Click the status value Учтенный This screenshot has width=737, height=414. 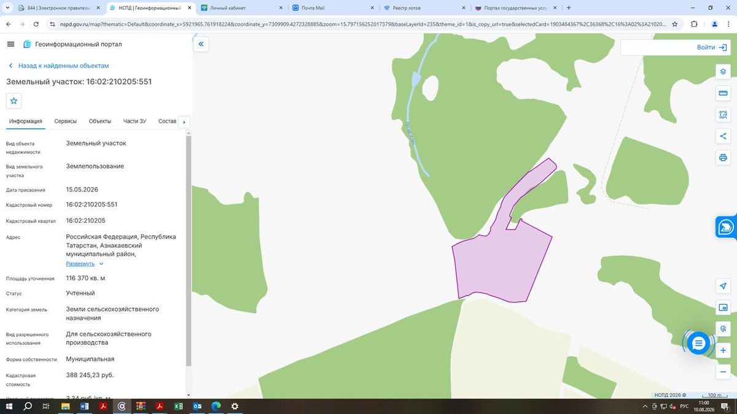click(x=80, y=293)
